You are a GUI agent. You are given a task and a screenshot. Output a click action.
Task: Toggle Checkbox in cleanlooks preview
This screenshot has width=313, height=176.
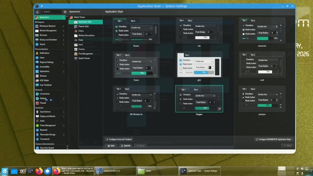(x=244, y=25)
